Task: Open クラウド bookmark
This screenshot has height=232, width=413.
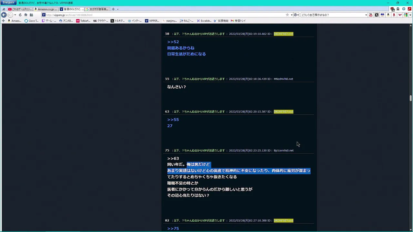Action: 101,21
